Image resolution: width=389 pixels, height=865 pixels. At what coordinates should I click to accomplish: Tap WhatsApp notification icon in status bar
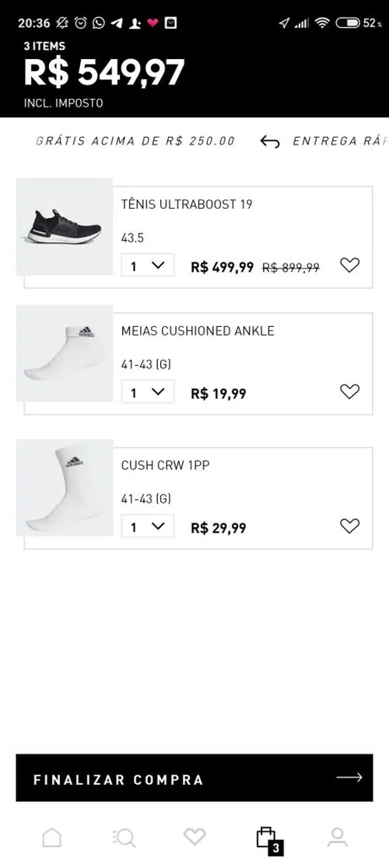[99, 23]
